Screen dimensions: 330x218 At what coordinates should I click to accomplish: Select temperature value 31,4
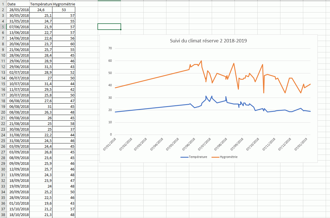tap(41, 84)
